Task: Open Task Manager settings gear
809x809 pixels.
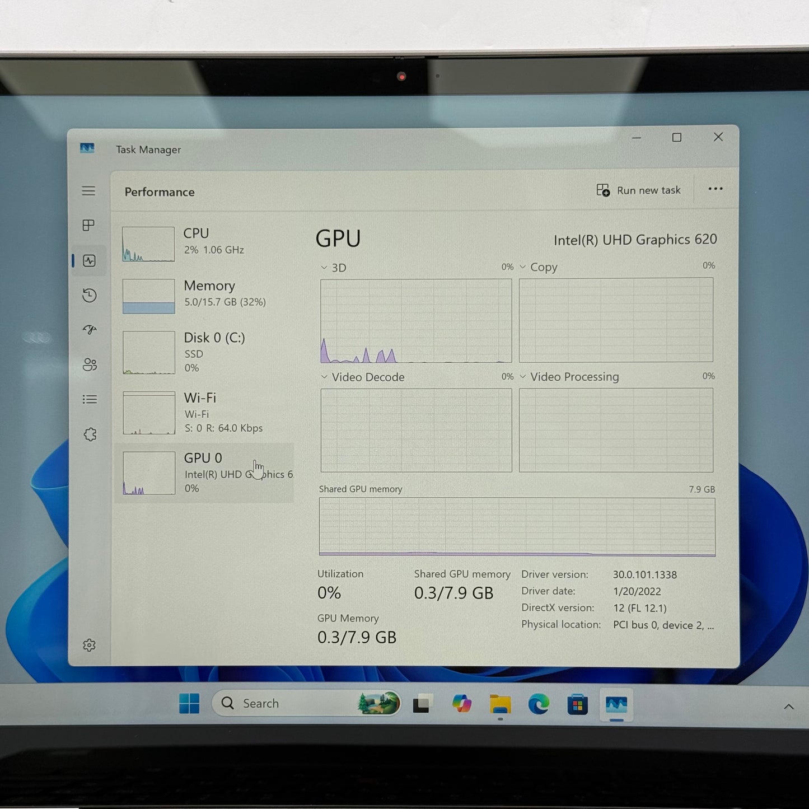Action: pyautogui.click(x=89, y=645)
